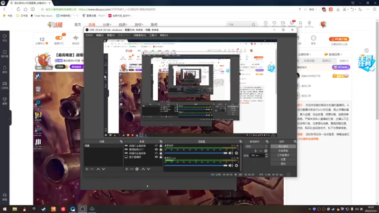Toggle visibility of the third source row
Image resolution: width=379 pixels, height=213 pixels.
156,153
